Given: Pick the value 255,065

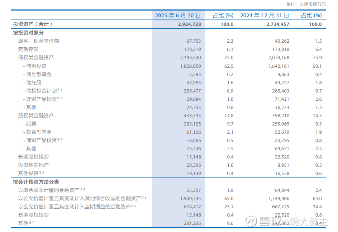Looking at the screenshot, I should pos(281,124).
